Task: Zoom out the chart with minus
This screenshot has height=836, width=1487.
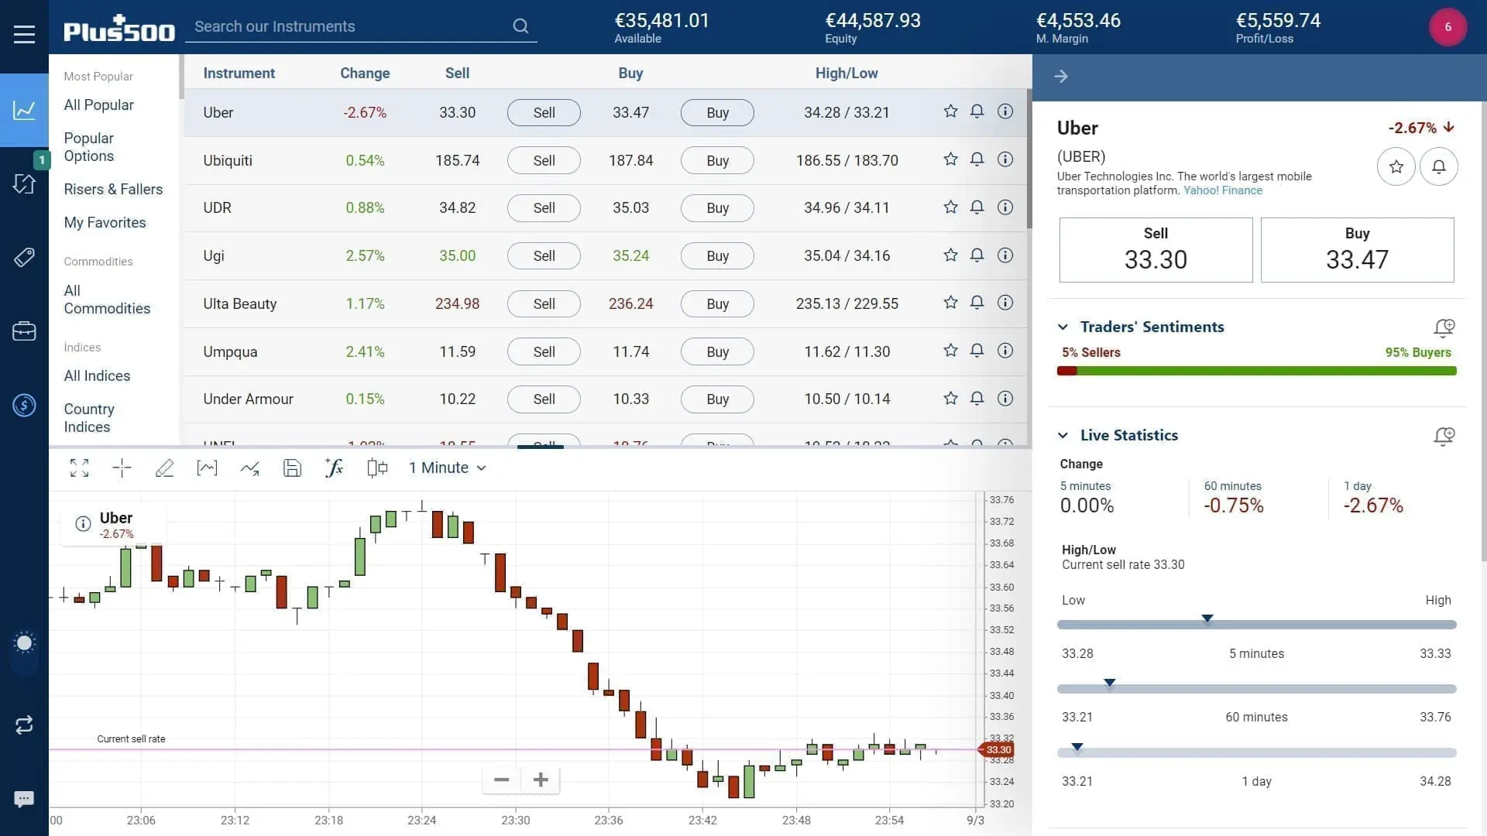Action: 501,779
